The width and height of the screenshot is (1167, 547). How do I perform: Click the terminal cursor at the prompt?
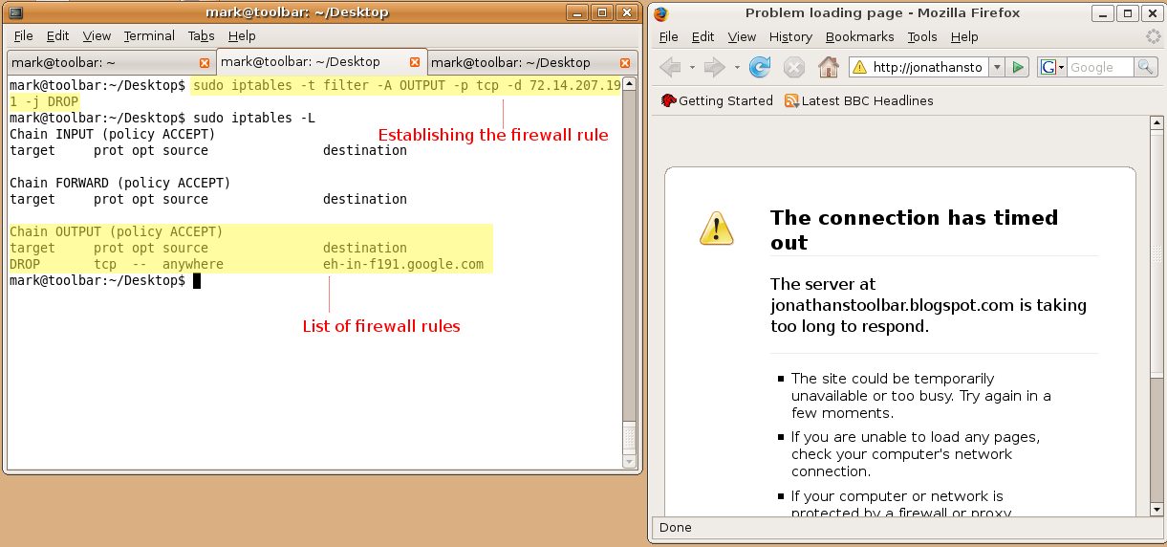pos(197,280)
